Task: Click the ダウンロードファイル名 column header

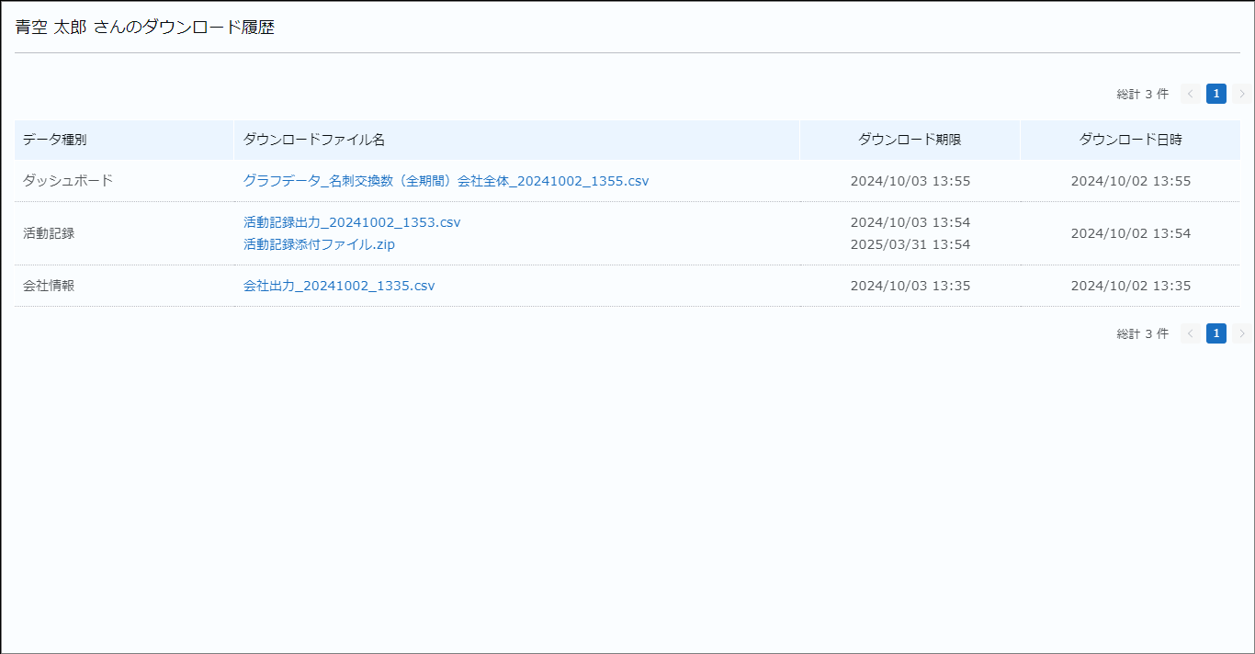Action: click(x=313, y=140)
